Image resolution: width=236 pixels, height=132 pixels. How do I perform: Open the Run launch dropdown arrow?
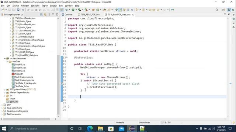click(x=76, y=10)
